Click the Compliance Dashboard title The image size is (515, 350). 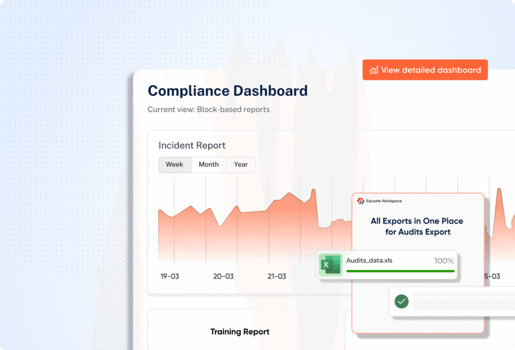click(227, 91)
